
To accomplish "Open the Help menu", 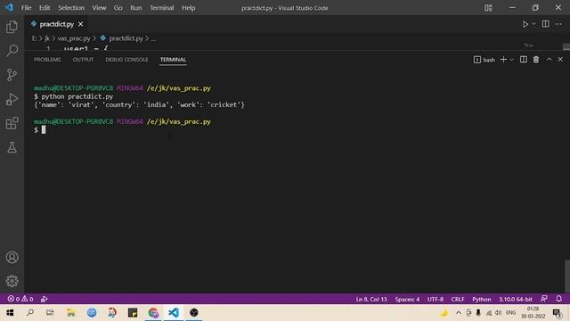I will [x=188, y=8].
